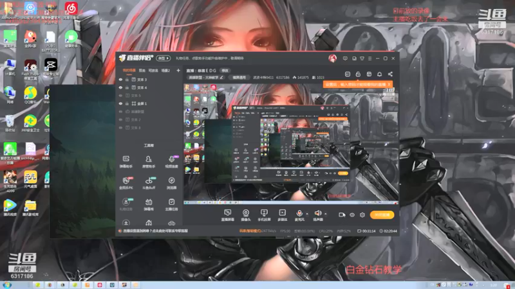Expand the speaker options arrow

click(326, 214)
